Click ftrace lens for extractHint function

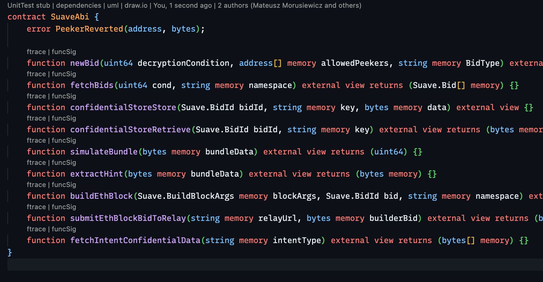[x=36, y=162]
